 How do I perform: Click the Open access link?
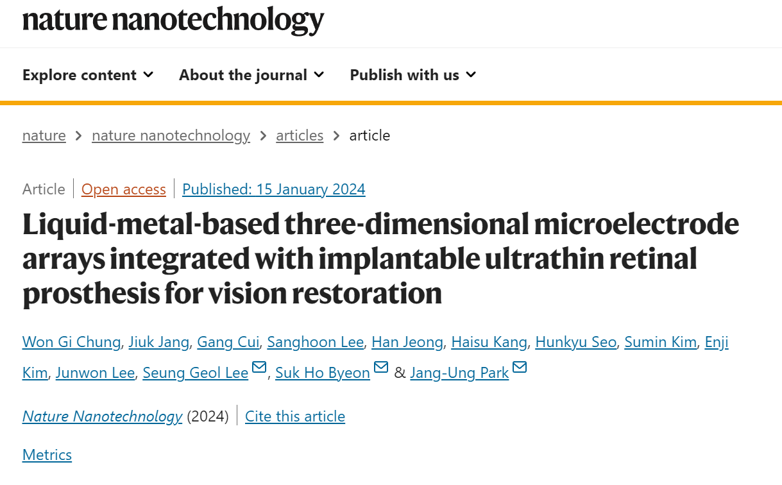pos(124,189)
